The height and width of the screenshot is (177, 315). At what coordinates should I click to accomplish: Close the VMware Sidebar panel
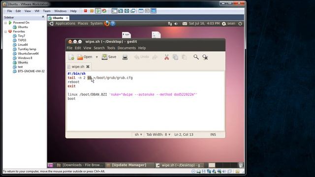(43, 17)
